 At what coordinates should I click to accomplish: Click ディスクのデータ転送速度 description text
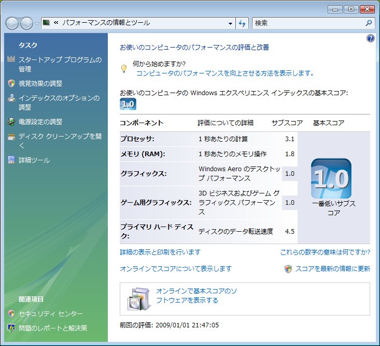pos(236,231)
